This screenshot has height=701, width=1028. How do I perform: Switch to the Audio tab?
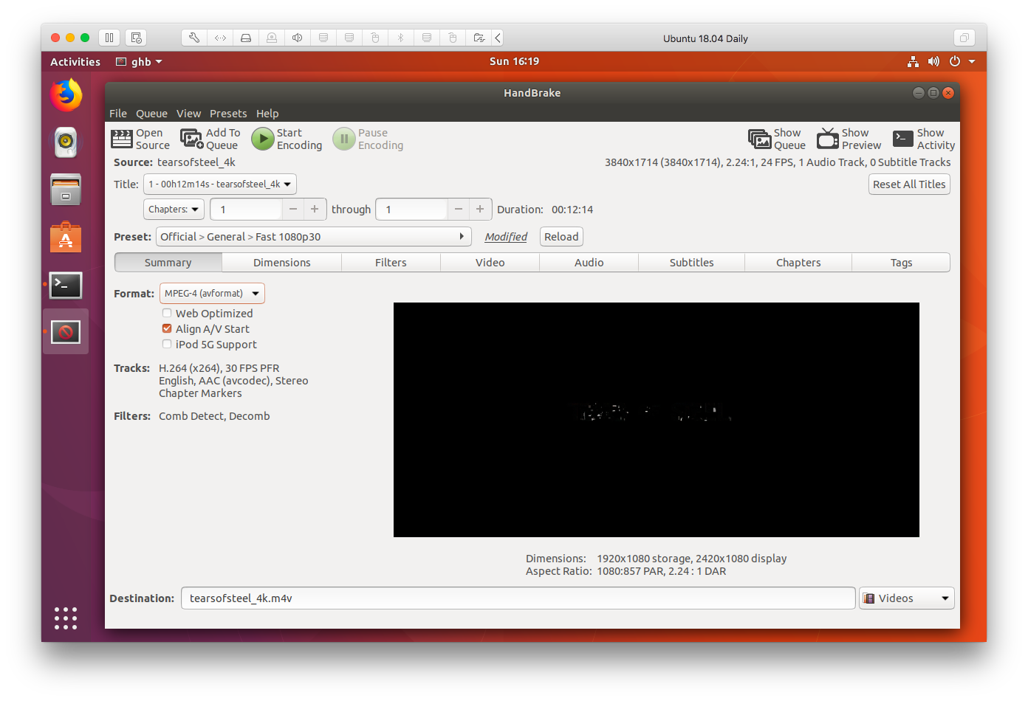coord(589,263)
